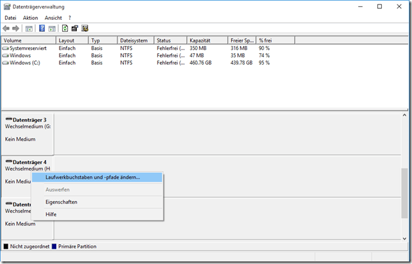Click Hilfe in the context menu

51,214
